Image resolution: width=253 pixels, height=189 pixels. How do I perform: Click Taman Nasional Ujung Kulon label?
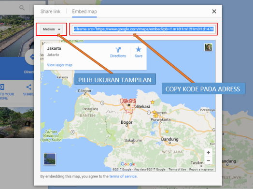pos(51,136)
